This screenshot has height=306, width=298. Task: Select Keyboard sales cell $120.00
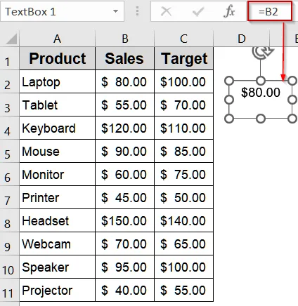tap(125, 128)
